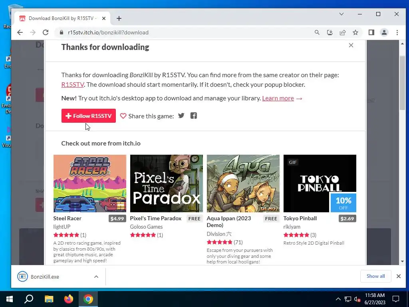409x307 pixels.
Task: Click the Pixel's Time Paradox title
Action: pyautogui.click(x=156, y=218)
